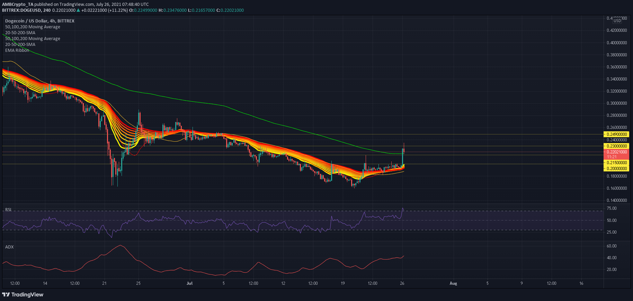Click the RSI 75.00 scale label
This screenshot has height=301, width=633.
pyautogui.click(x=612, y=208)
